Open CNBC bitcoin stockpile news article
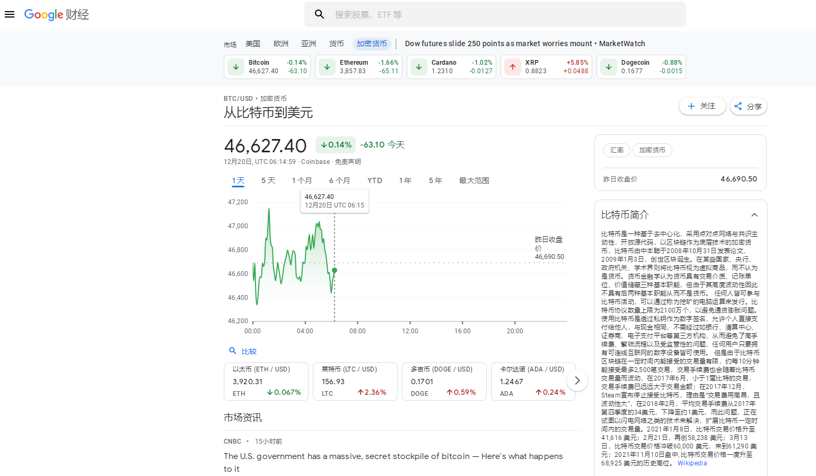 393,462
